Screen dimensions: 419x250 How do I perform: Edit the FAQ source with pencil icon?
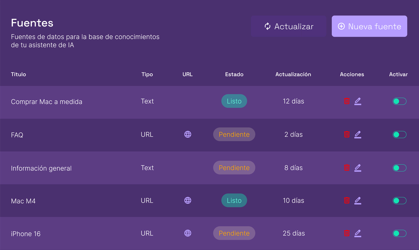pyautogui.click(x=358, y=134)
